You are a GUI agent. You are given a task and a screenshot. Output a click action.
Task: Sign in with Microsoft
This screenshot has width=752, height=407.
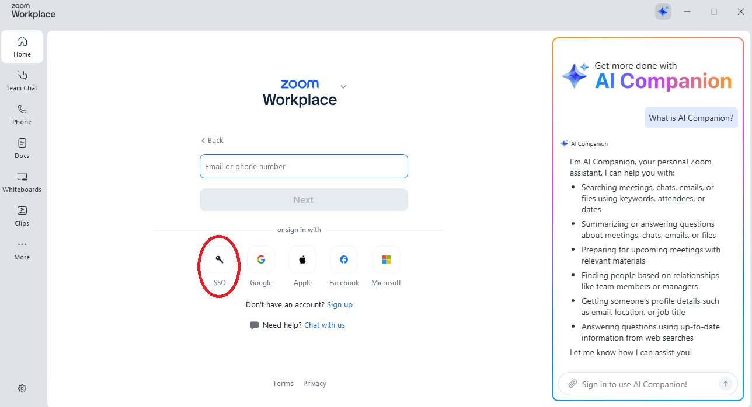tap(386, 259)
